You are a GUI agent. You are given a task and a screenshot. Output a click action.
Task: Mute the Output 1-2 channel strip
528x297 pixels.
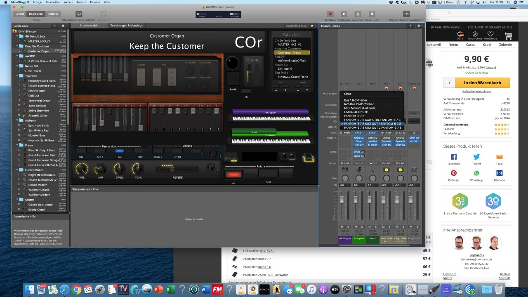click(411, 226)
